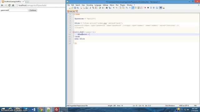Toggle INS insert mode in status bar
Image resolution: width=200 pixels, height=112 pixels.
pos(195,106)
